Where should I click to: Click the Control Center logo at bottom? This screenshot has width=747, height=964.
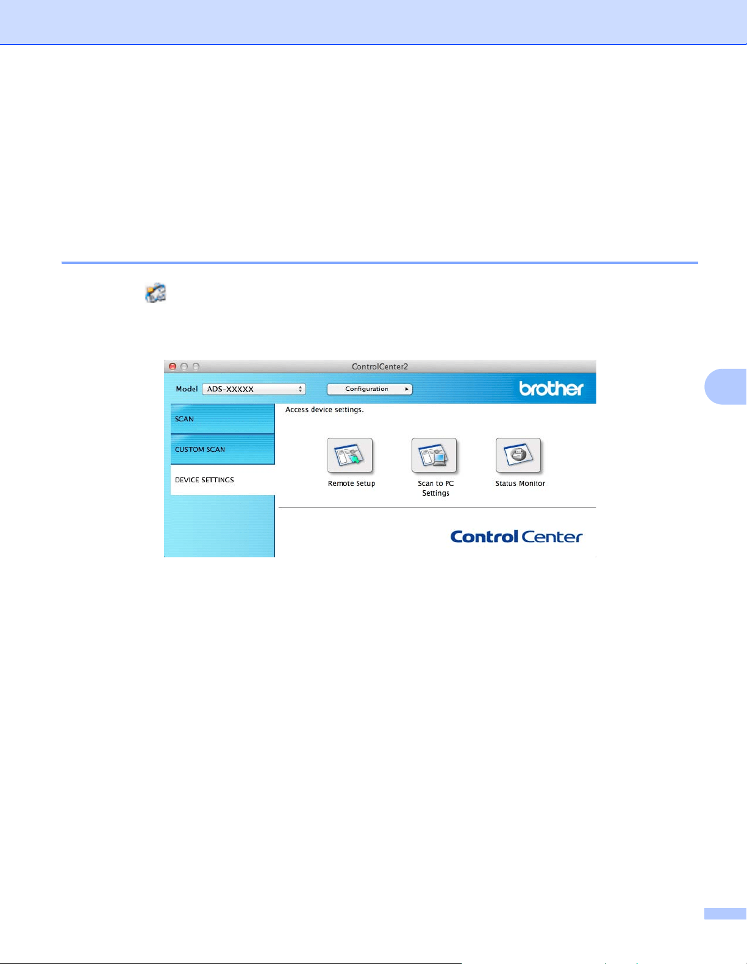pos(516,537)
